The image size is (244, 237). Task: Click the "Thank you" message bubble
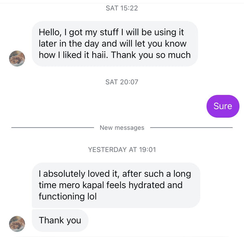60,221
